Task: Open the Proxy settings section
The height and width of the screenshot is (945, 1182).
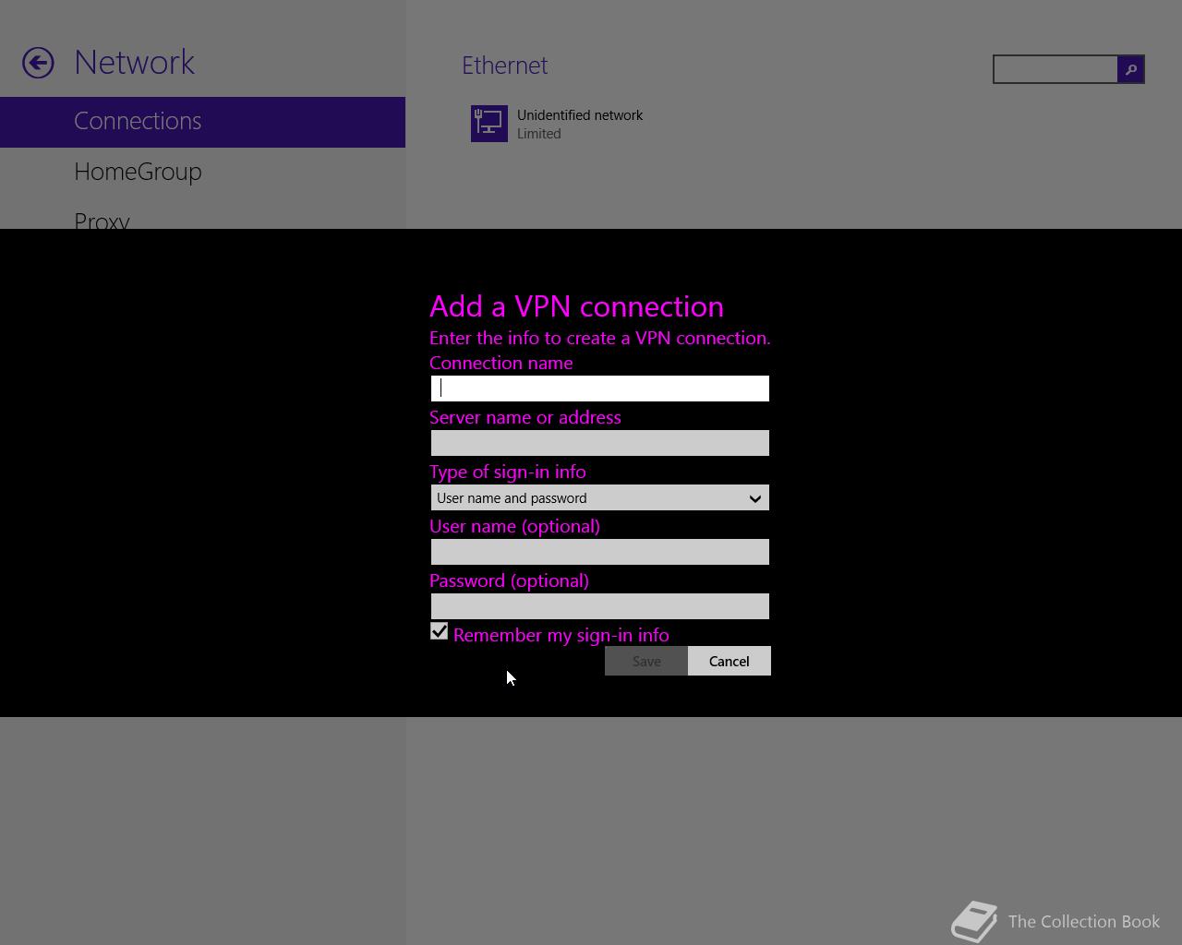Action: point(102,221)
